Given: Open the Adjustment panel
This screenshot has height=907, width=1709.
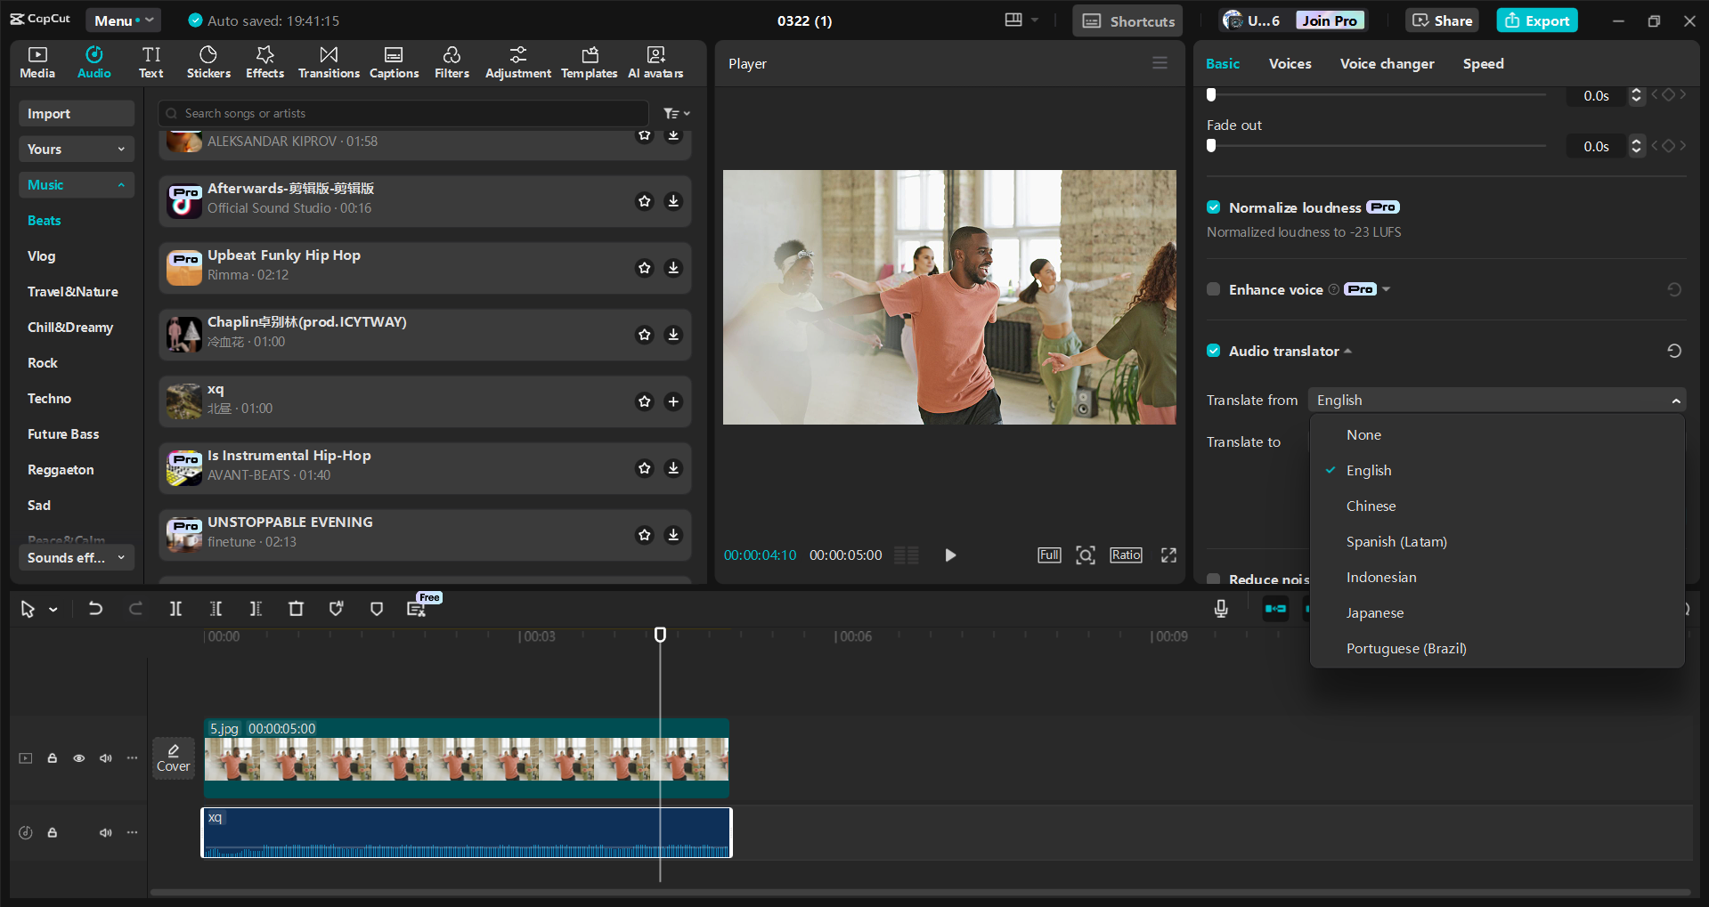Looking at the screenshot, I should point(517,62).
